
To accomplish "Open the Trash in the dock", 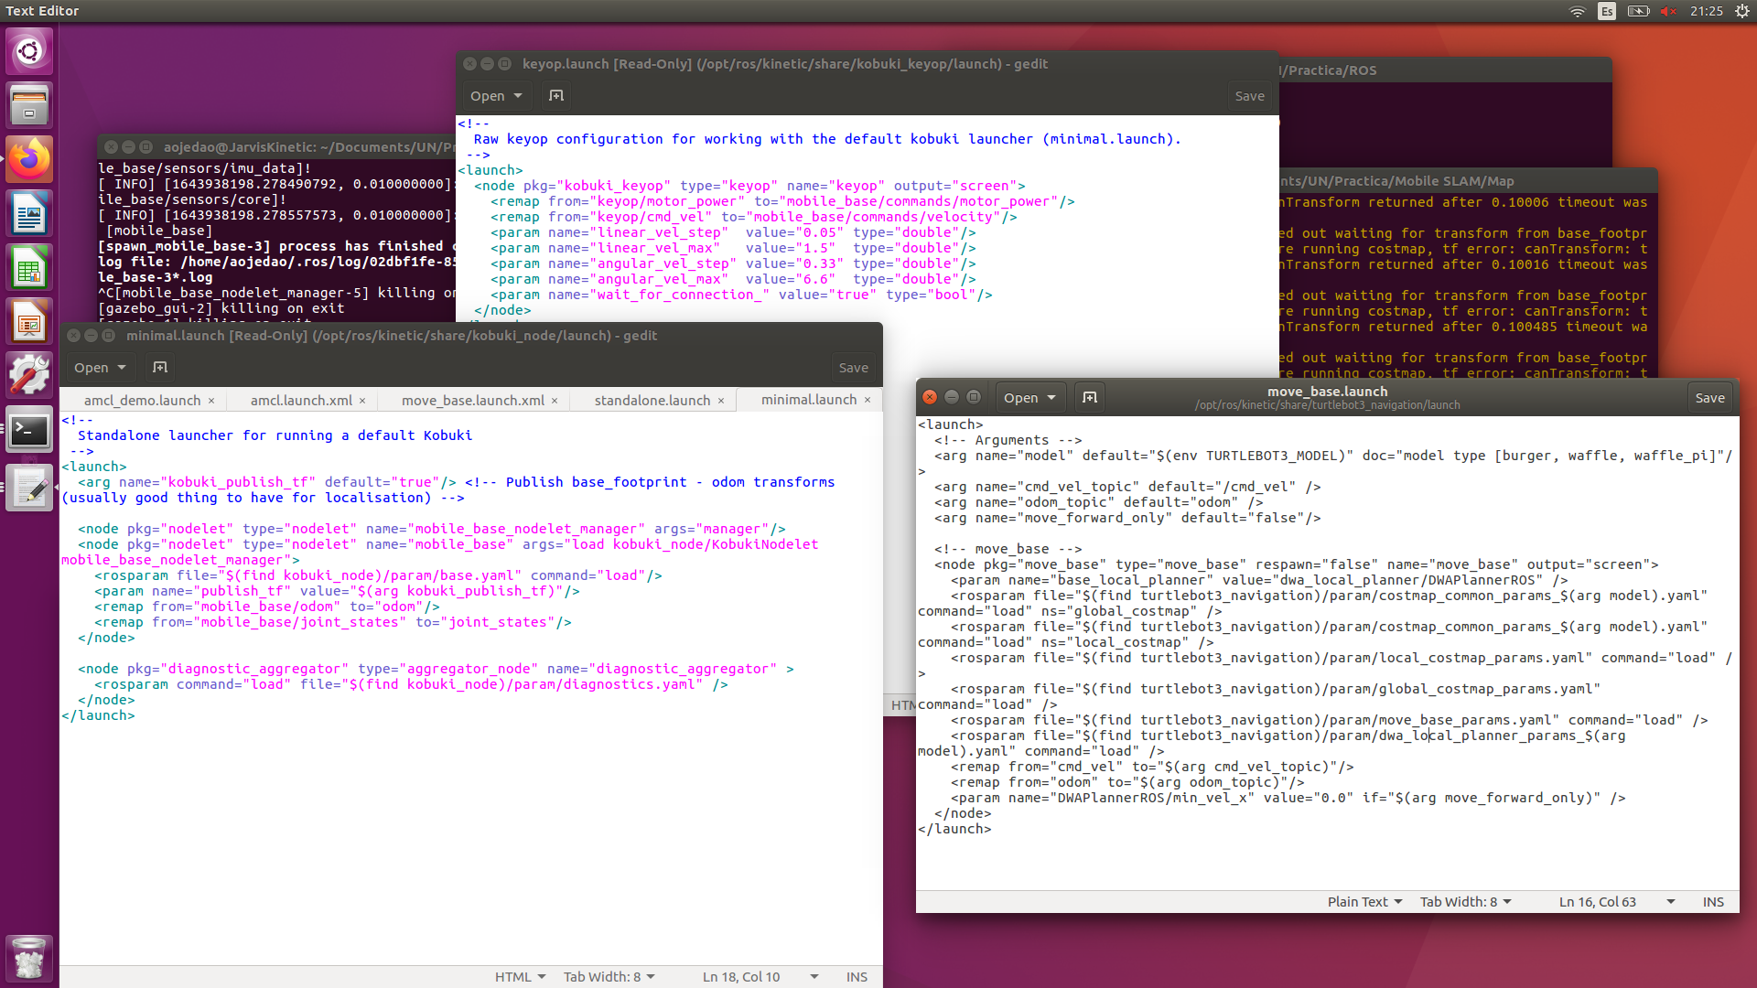I will click(x=29, y=959).
